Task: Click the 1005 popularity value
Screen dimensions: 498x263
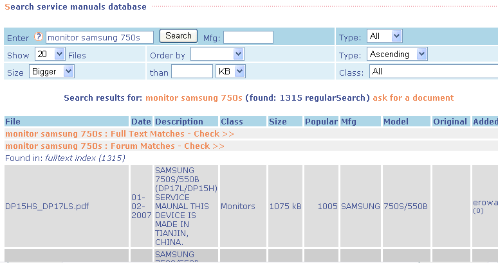Action: pos(327,207)
